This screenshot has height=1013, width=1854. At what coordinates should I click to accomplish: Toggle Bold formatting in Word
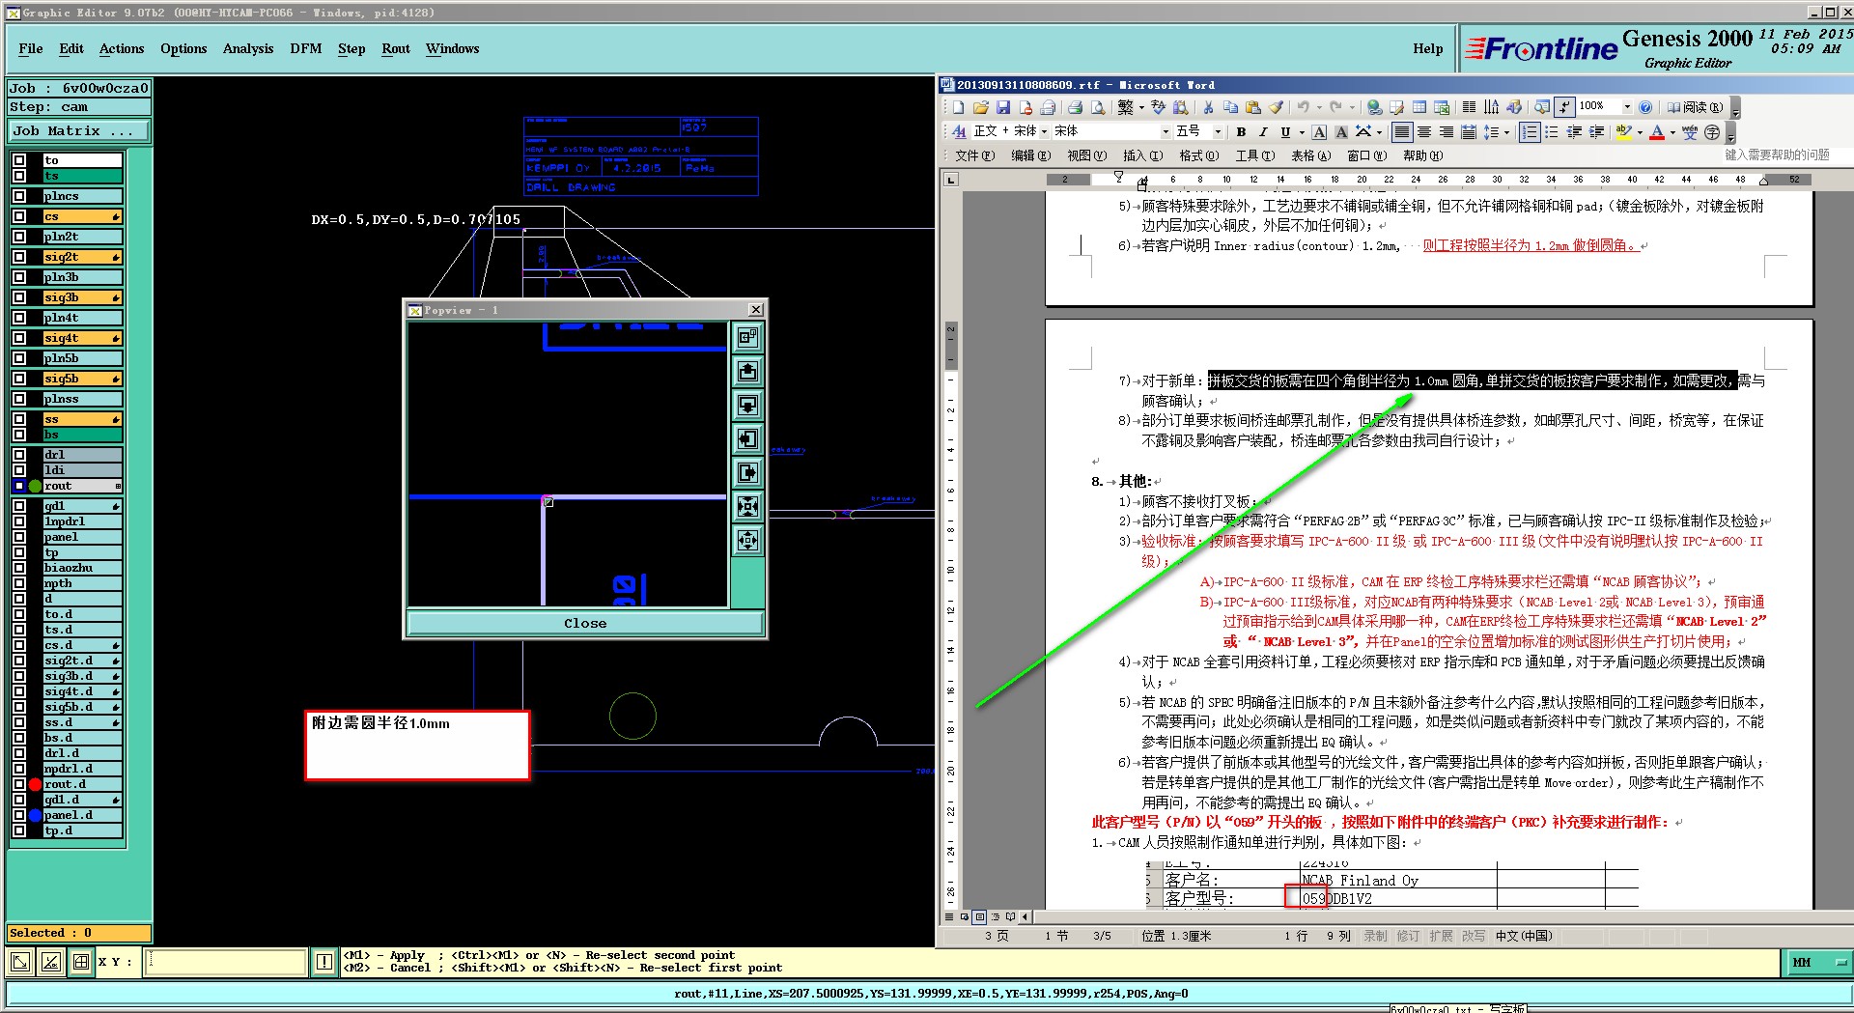coord(1241,132)
